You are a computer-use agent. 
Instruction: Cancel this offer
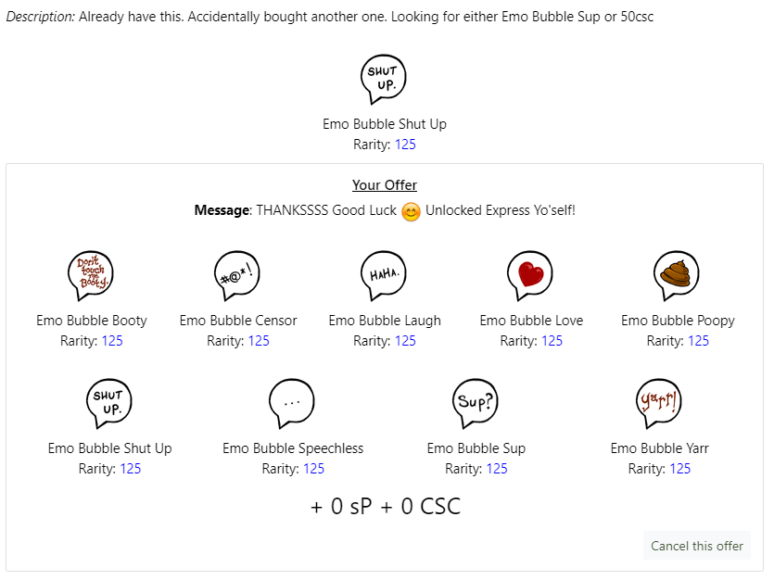point(696,546)
